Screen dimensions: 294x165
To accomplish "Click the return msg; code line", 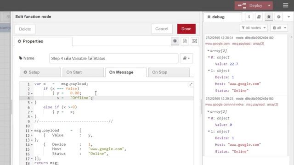I will (46, 163).
